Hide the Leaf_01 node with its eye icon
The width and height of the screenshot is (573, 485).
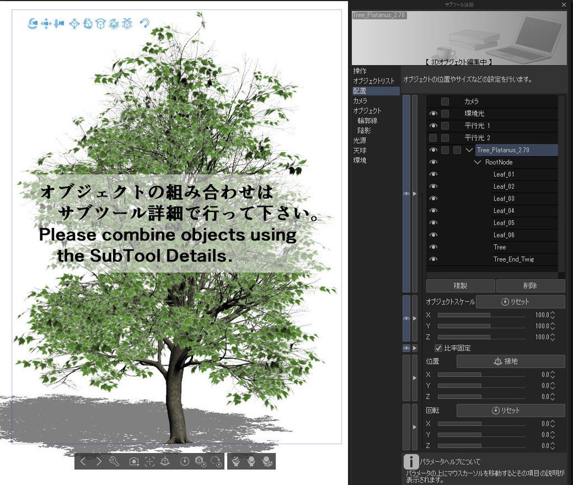point(433,174)
